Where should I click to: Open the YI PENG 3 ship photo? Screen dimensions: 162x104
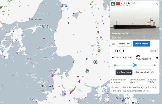pyautogui.click(x=135, y=23)
